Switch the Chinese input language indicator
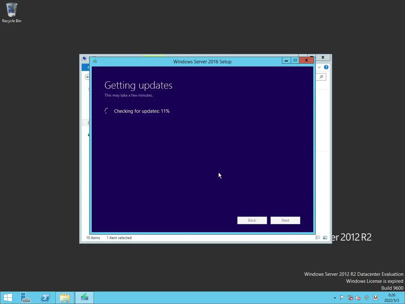Image resolution: width=405 pixels, height=304 pixels. point(366,298)
